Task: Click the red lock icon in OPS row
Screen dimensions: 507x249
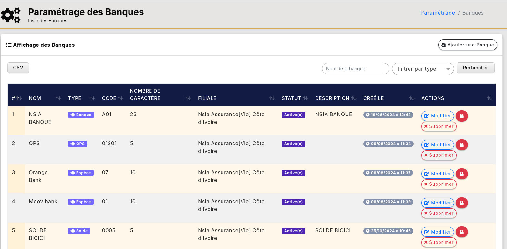Action: [x=461, y=145]
